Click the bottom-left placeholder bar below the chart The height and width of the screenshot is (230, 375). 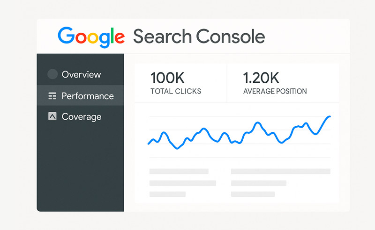(x=167, y=194)
